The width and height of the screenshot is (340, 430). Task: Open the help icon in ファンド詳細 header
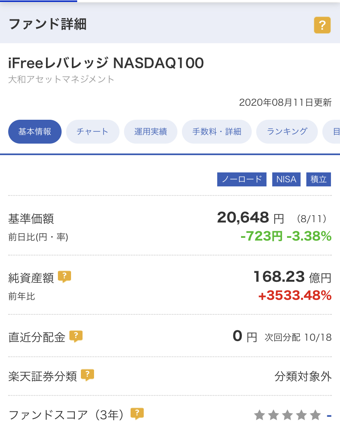tap(322, 25)
